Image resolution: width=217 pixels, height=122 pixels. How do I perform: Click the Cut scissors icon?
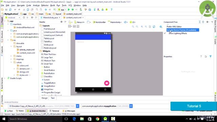[x=24, y=9]
